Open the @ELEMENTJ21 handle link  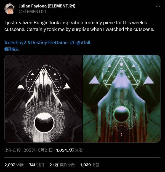pos(33,12)
